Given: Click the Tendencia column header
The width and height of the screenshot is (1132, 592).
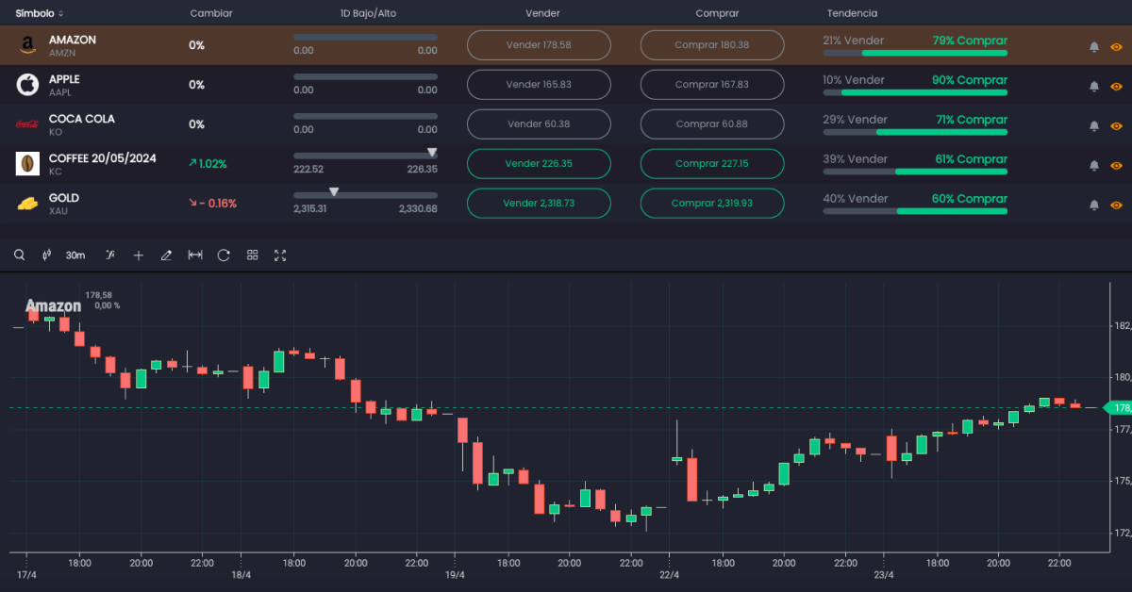Looking at the screenshot, I should 852,13.
